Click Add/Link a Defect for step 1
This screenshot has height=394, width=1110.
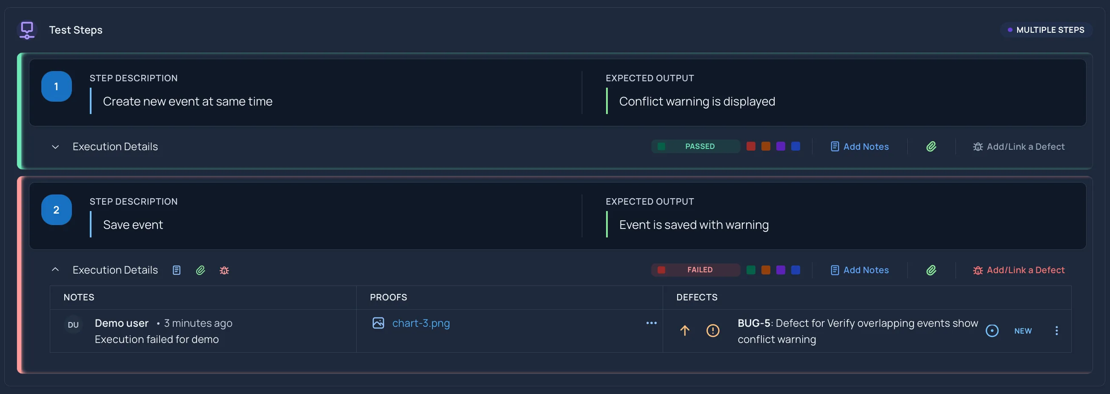coord(1018,147)
